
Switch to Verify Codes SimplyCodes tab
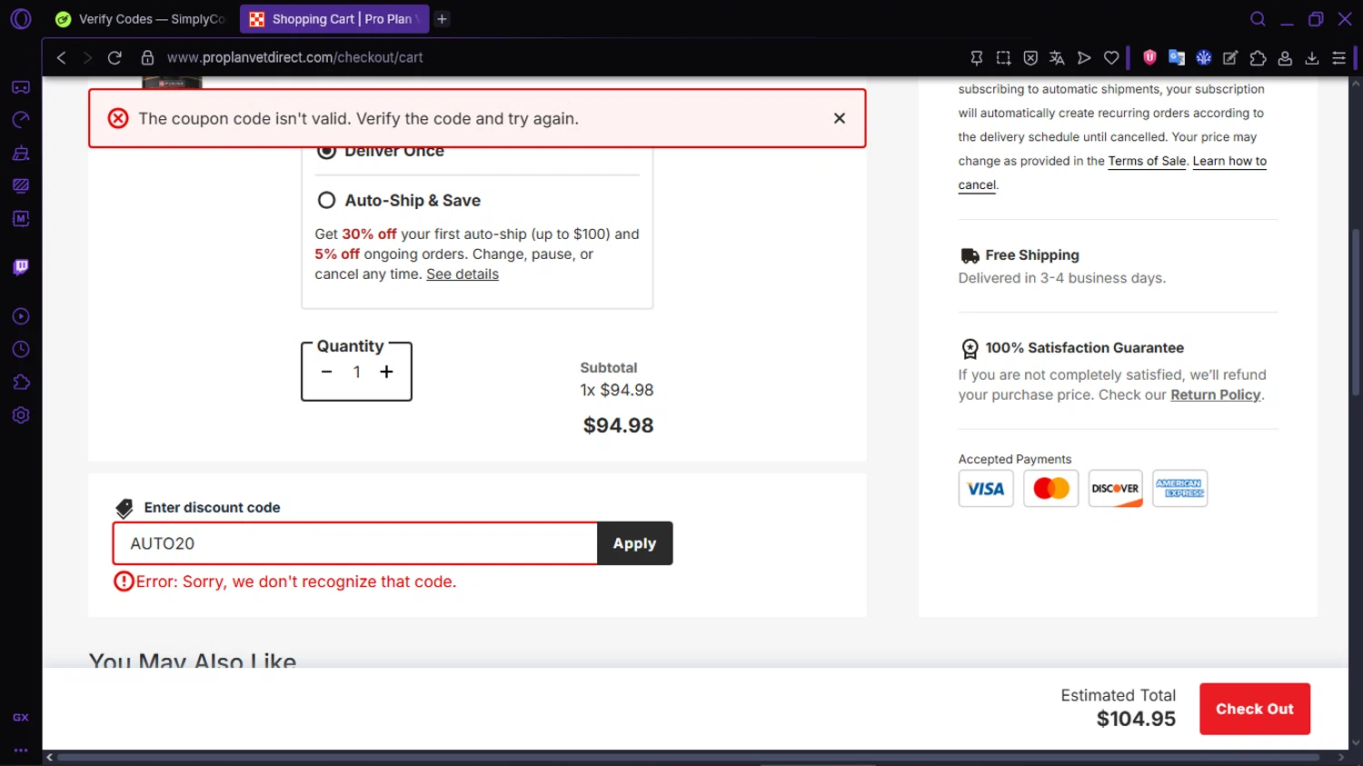click(x=141, y=18)
